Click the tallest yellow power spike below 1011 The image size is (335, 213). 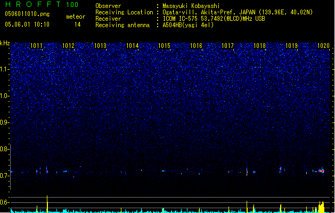[x=47, y=204]
